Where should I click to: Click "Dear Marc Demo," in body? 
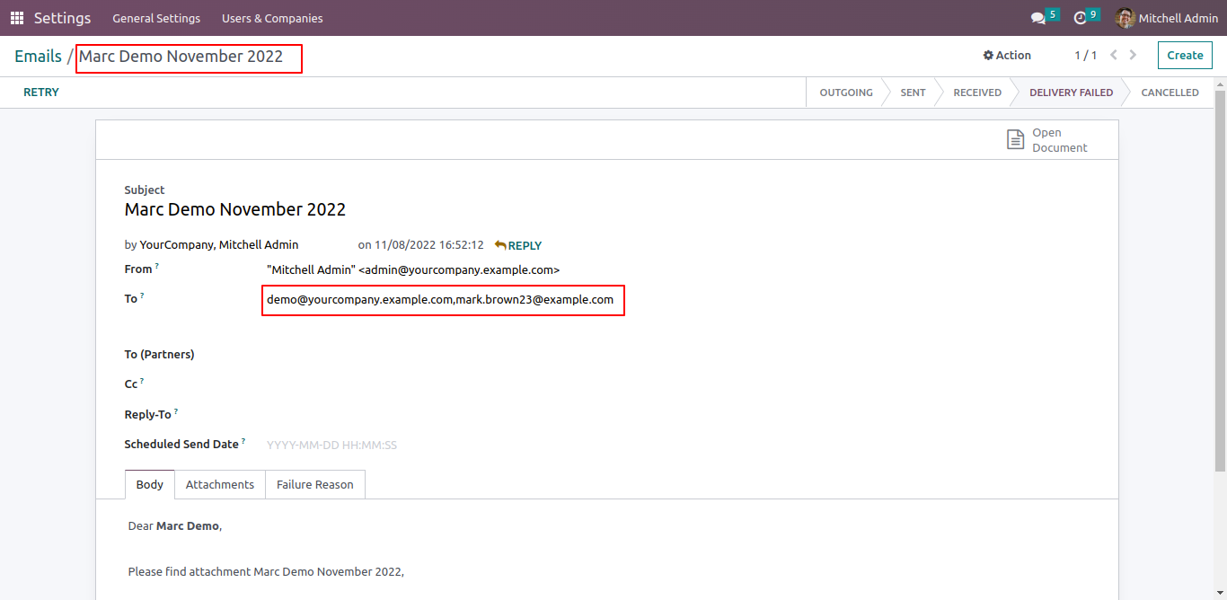pyautogui.click(x=175, y=526)
